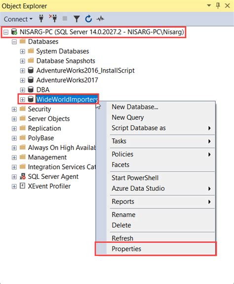Select the SQL Server Agent label

[x=53, y=177]
